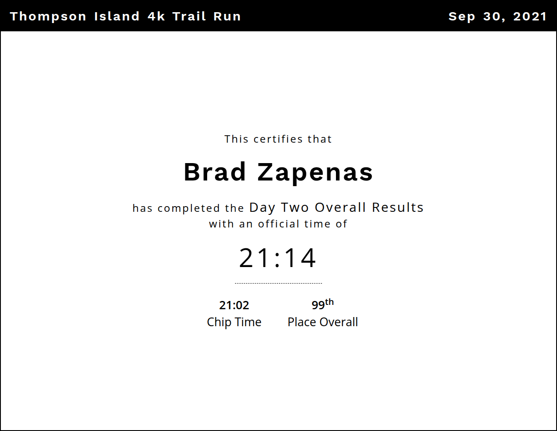This screenshot has width=557, height=431.
Task: Click the official time "21:14"
Action: [278, 258]
